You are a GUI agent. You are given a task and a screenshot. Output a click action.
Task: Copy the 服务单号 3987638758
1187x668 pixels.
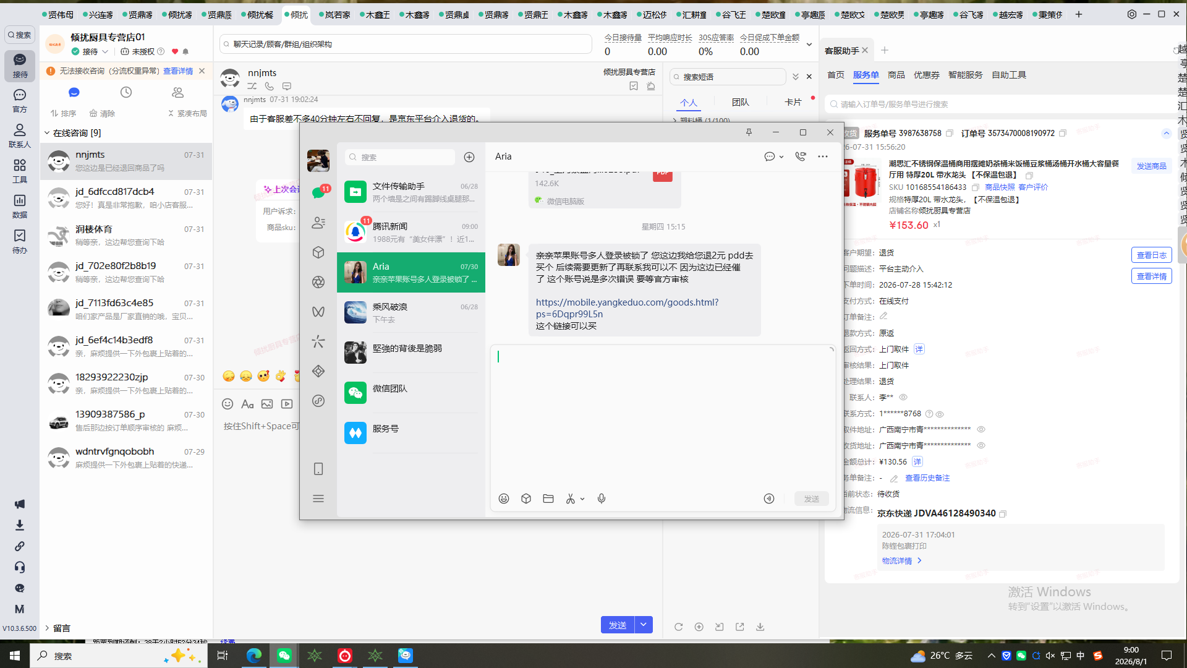tap(950, 133)
